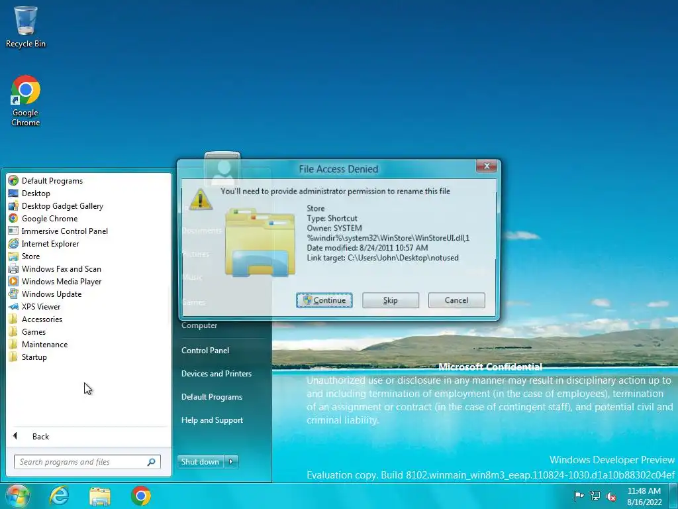Click the Store icon in the Start menu
The image size is (678, 509).
pos(13,256)
